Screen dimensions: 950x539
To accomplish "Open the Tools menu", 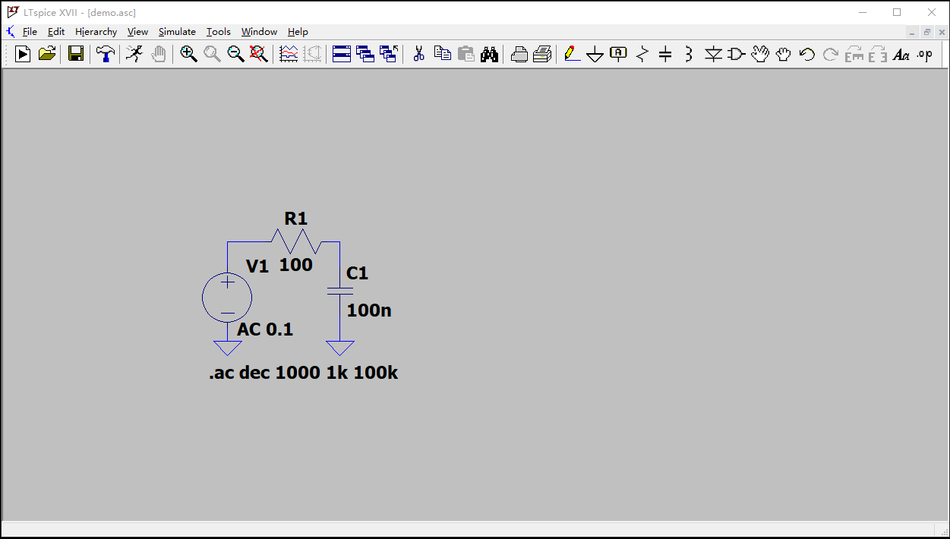I will point(219,32).
